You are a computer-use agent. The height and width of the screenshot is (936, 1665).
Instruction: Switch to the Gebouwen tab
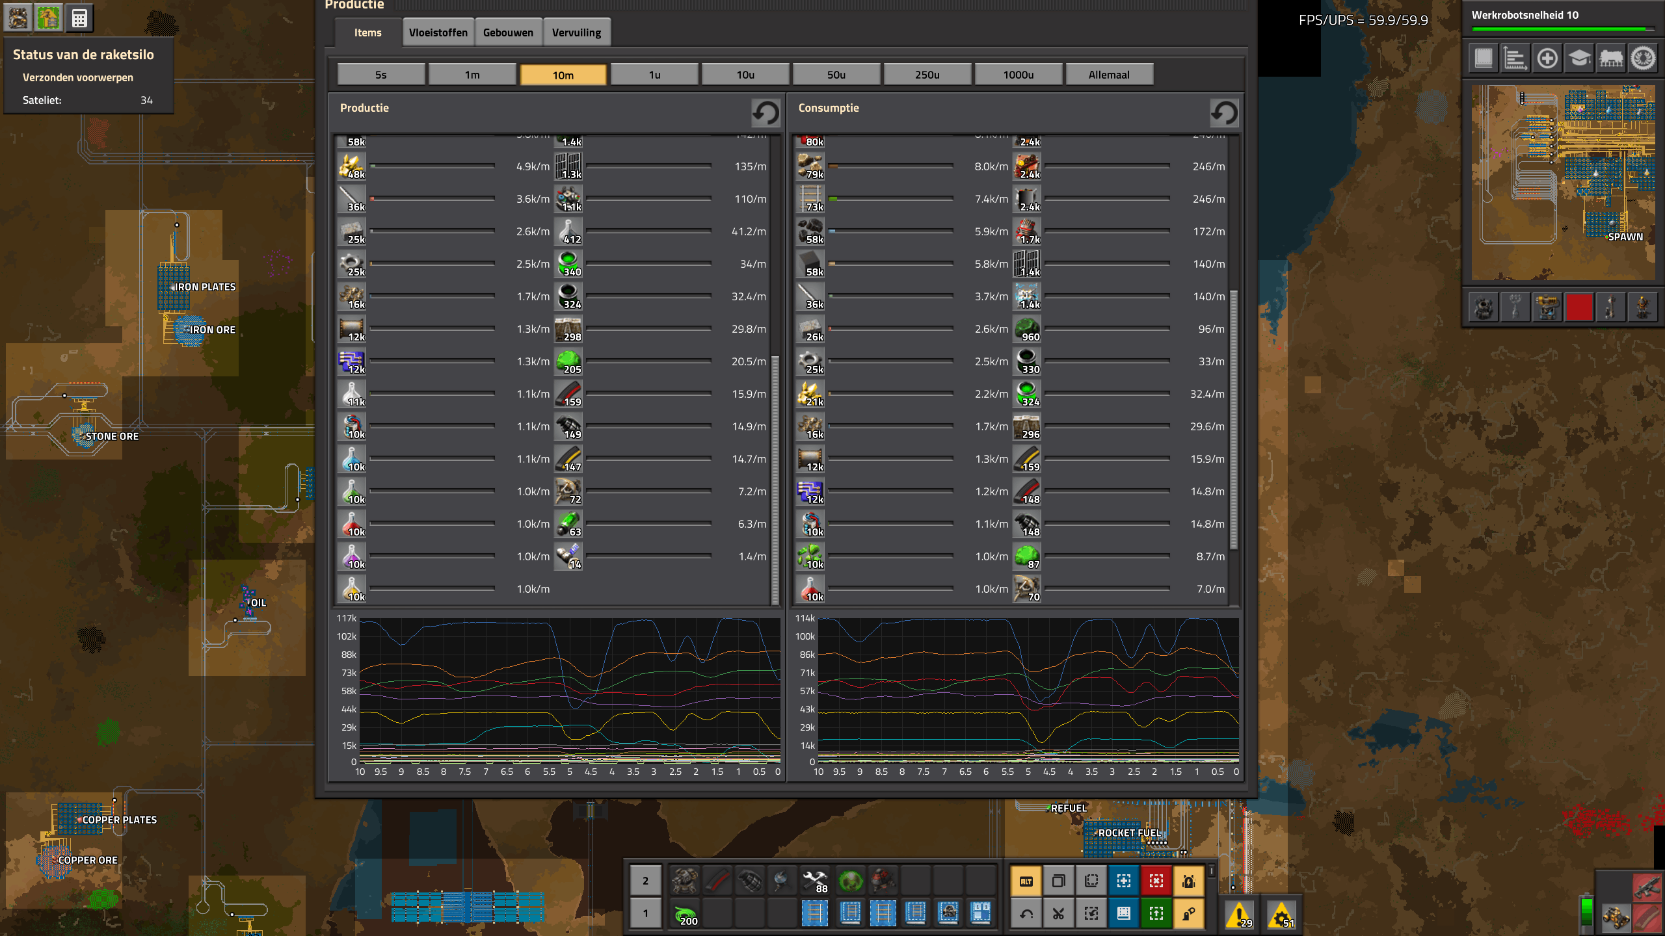tap(508, 32)
